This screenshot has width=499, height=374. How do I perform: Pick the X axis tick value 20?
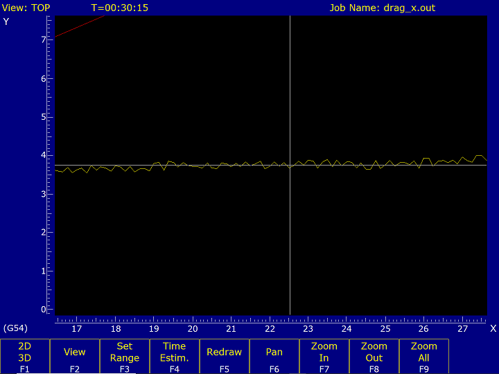click(x=193, y=328)
